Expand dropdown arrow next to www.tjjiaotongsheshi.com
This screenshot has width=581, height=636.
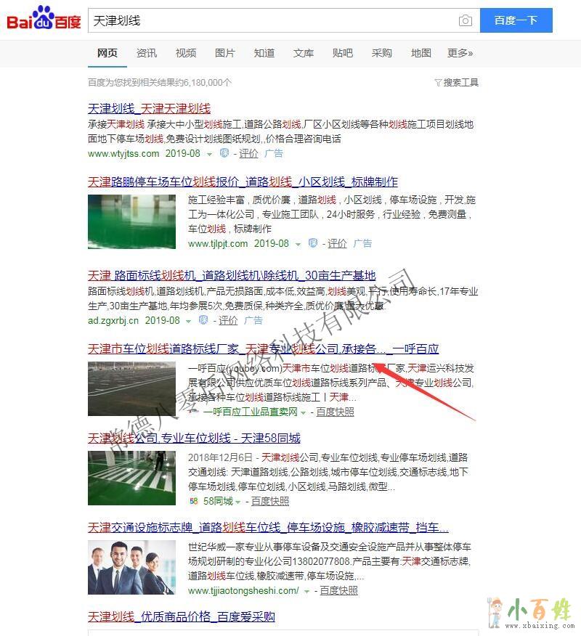(306, 591)
